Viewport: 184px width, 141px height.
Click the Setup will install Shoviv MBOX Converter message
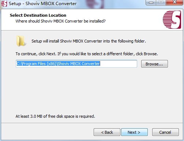[89, 41]
